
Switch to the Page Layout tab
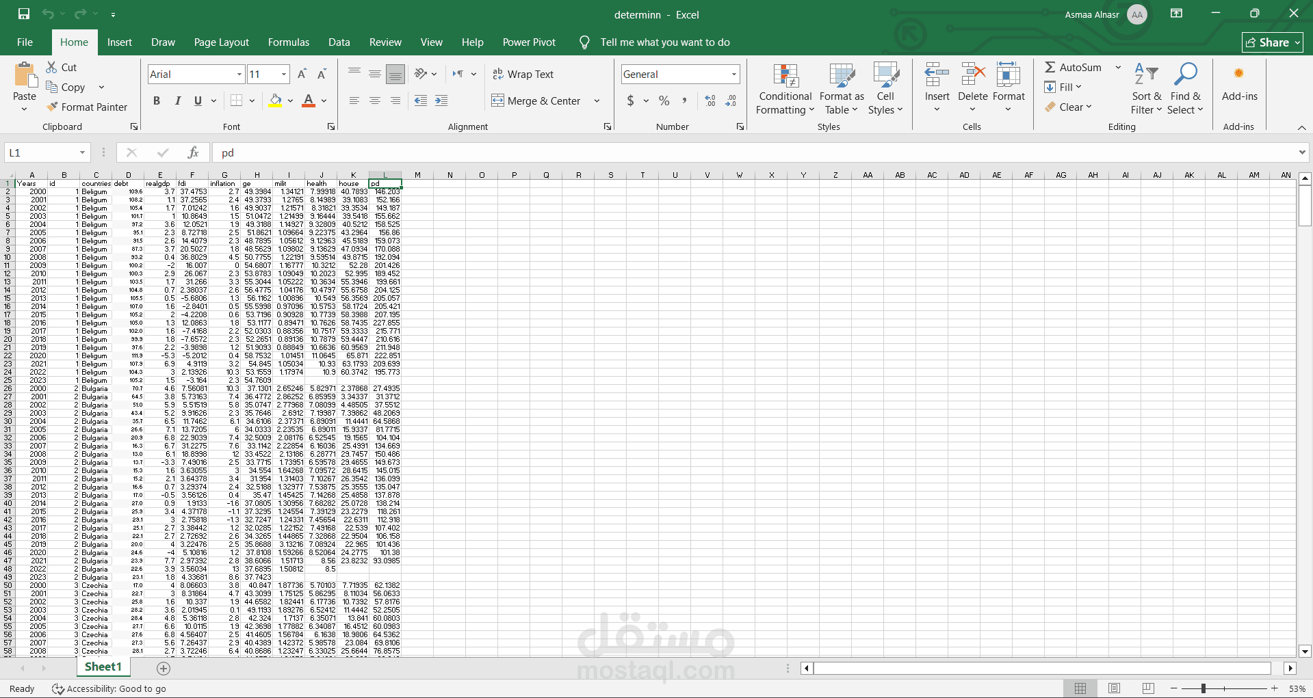pos(222,42)
